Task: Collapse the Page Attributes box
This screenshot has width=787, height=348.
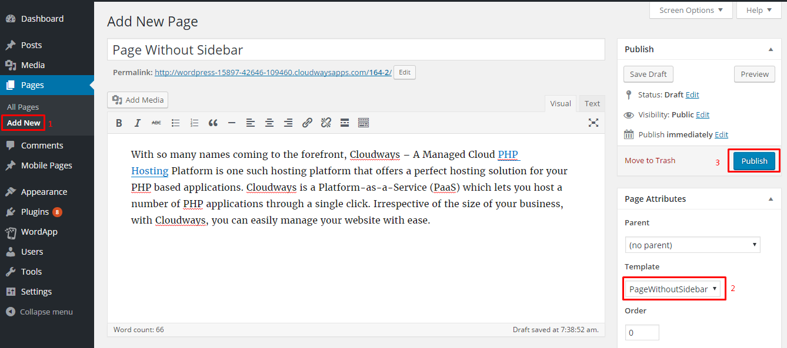Action: (771, 199)
